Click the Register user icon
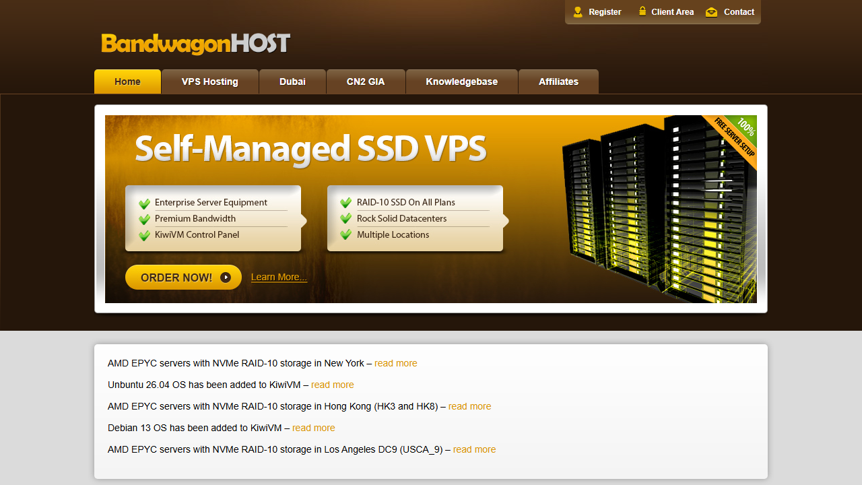This screenshot has height=485, width=862. pyautogui.click(x=578, y=11)
